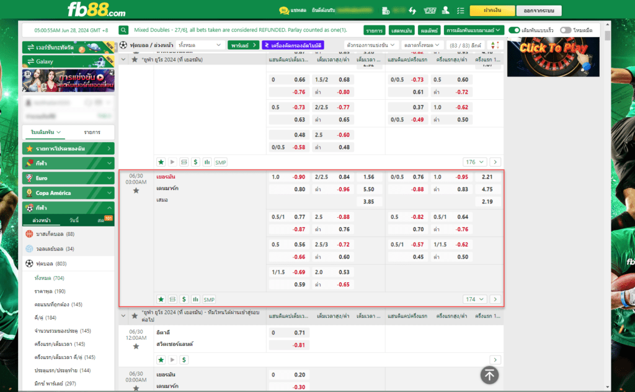The image size is (635, 392).
Task: Click green star in Germany-Denmark toolbar
Action: 161,299
